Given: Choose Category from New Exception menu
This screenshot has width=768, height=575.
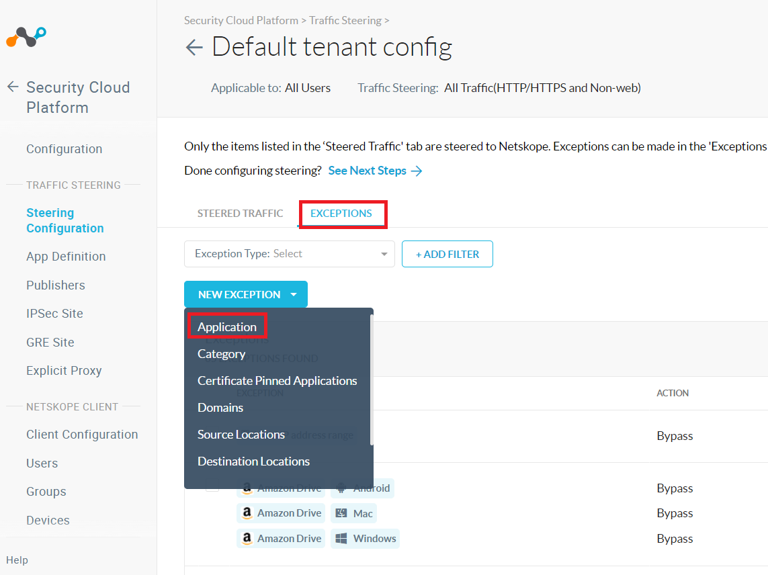Looking at the screenshot, I should coord(221,354).
